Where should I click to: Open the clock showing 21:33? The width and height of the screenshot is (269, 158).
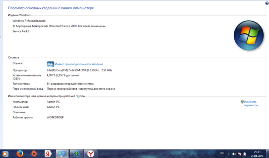pyautogui.click(x=257, y=154)
